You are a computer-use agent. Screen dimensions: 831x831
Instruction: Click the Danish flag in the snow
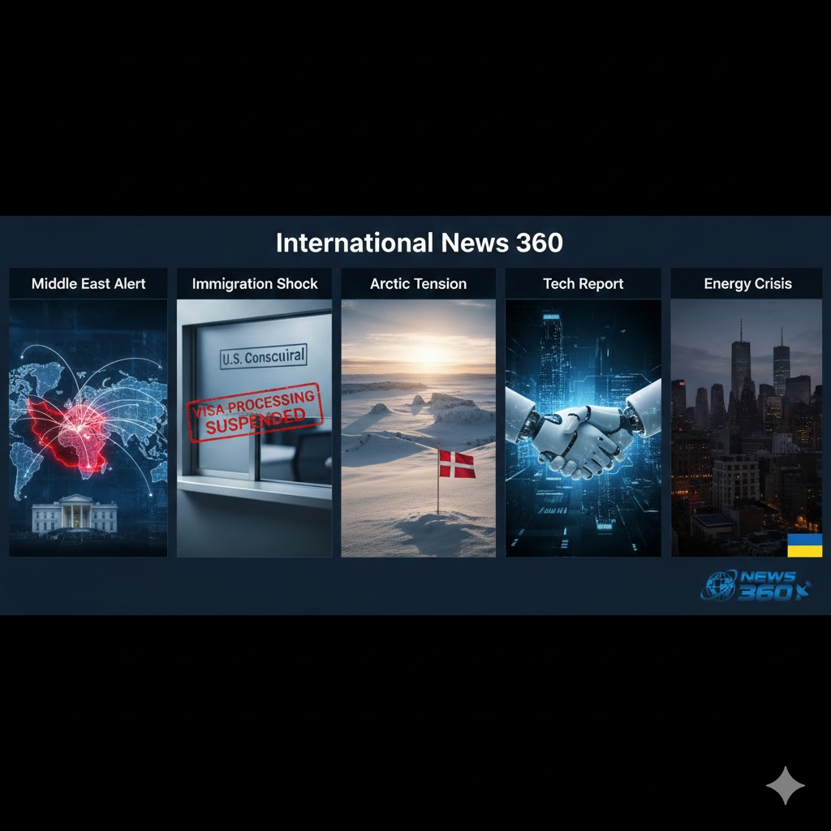[456, 465]
